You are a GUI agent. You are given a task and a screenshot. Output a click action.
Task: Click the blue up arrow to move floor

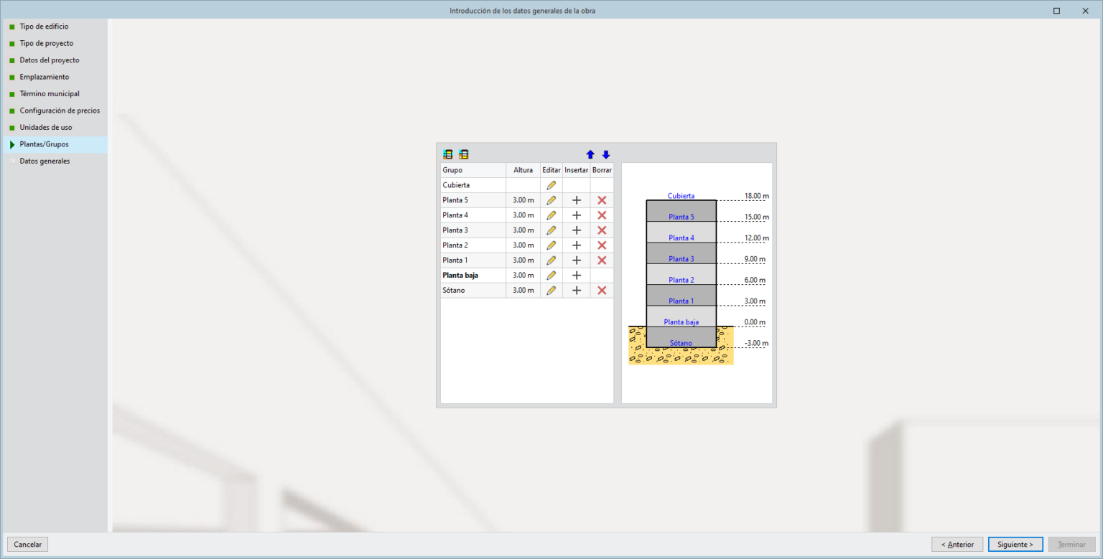[590, 154]
